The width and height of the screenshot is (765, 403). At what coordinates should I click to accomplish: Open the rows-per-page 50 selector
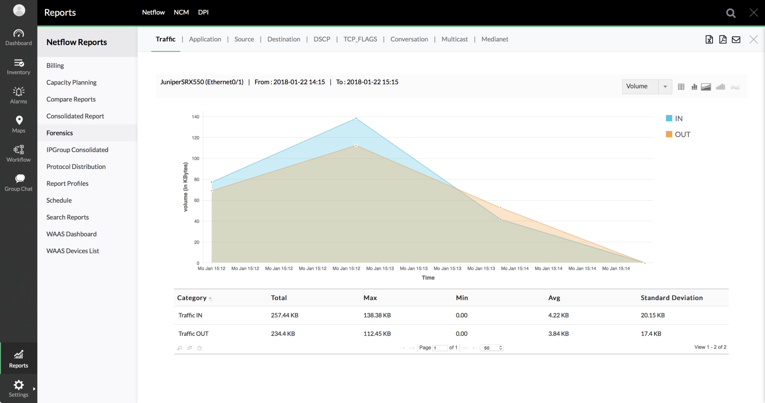[x=492, y=348]
